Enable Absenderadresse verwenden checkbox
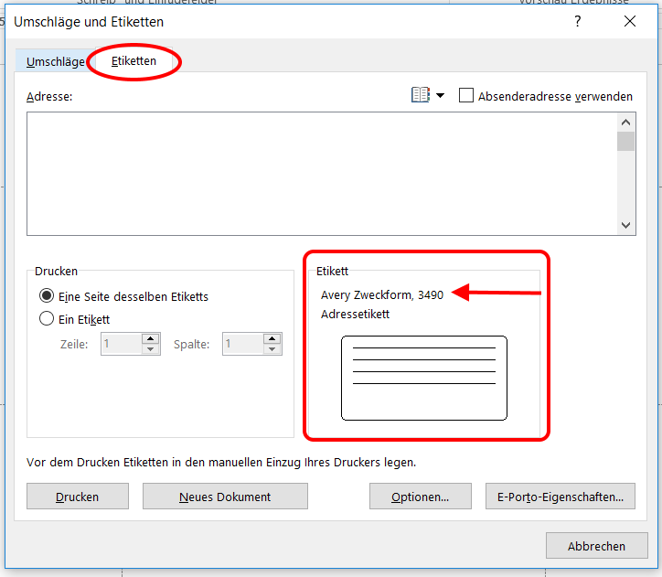Viewport: 662px width, 577px height. point(466,96)
